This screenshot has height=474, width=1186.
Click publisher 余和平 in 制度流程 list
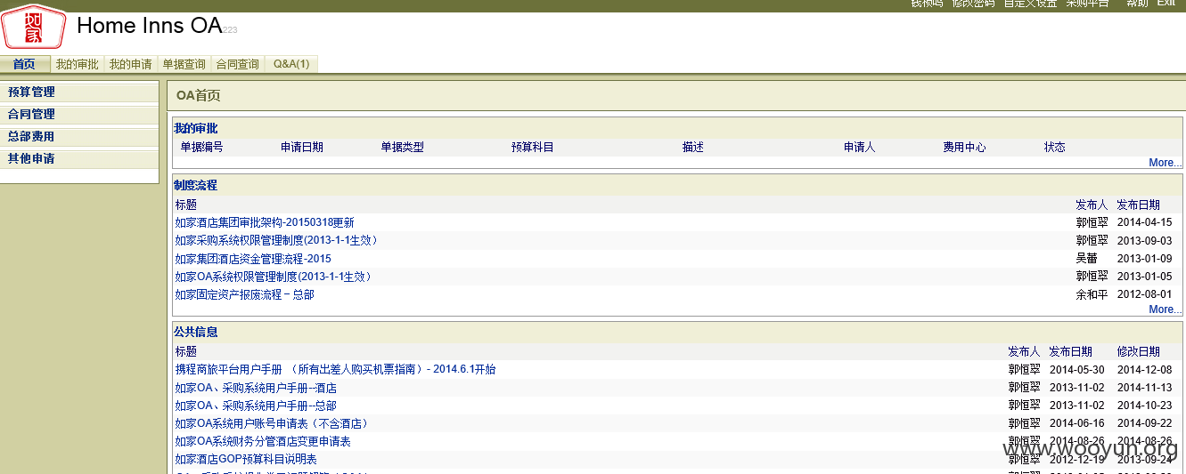1092,294
